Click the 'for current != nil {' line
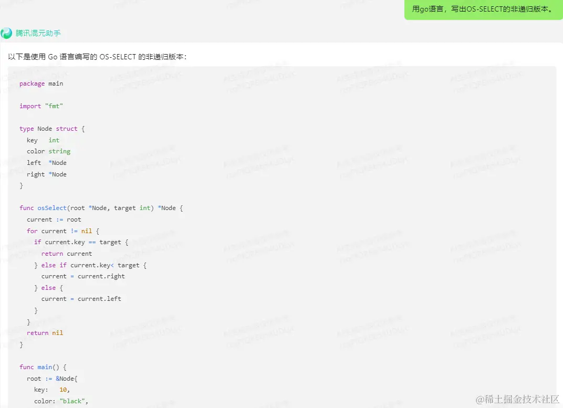The image size is (563, 408). [63, 231]
